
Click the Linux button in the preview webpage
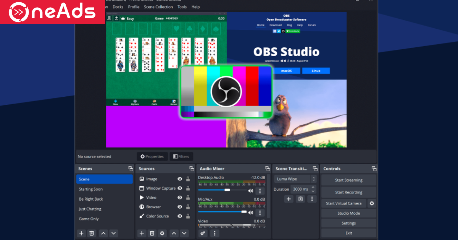tap(316, 71)
